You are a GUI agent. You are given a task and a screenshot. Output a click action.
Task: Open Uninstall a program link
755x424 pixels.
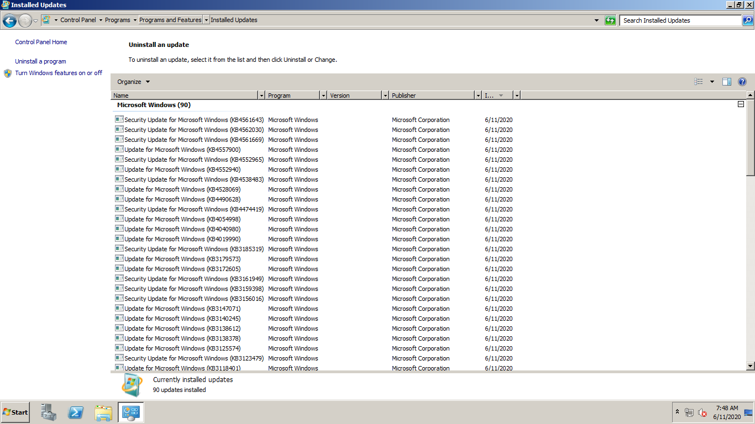(x=40, y=61)
